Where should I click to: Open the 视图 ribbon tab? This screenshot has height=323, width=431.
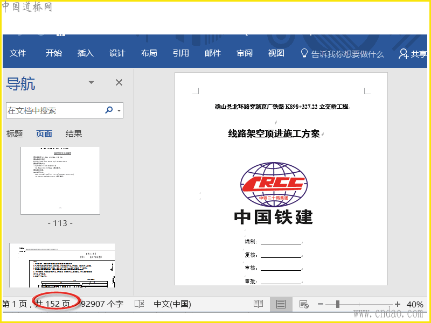[x=276, y=53]
